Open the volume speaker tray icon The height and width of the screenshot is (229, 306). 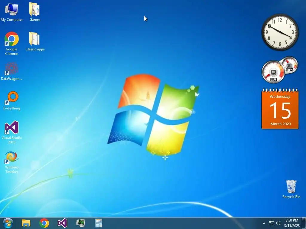point(279,223)
